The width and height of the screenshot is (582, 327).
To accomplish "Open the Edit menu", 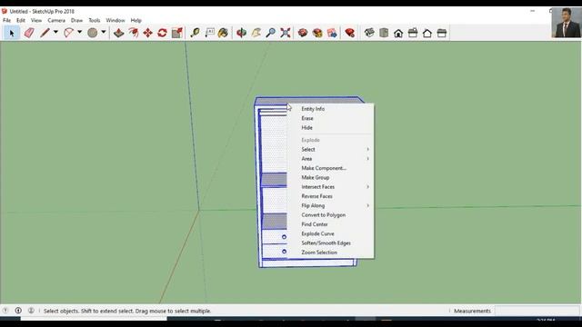I will (21, 20).
